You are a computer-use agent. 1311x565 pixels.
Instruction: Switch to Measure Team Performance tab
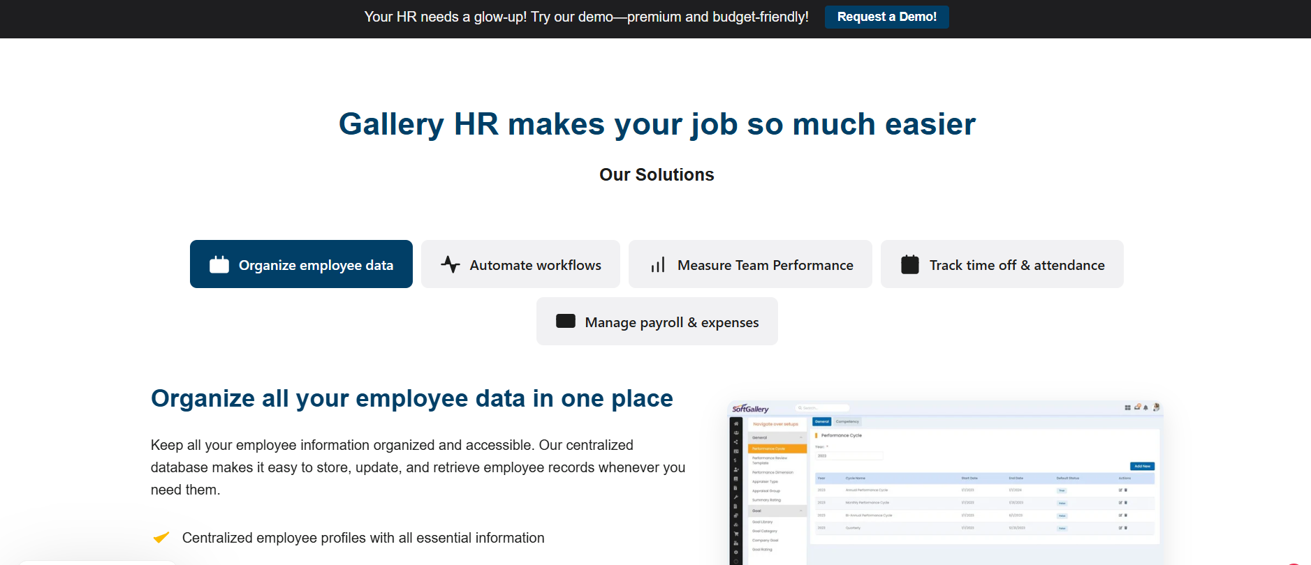pos(750,264)
